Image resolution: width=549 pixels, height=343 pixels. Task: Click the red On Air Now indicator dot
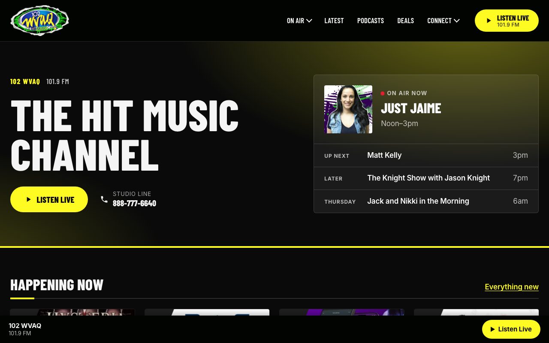383,93
